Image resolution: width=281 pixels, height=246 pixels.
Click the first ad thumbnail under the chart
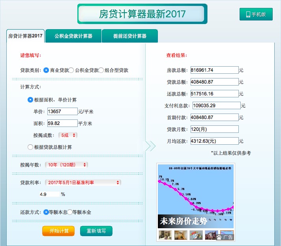[x=165, y=235]
